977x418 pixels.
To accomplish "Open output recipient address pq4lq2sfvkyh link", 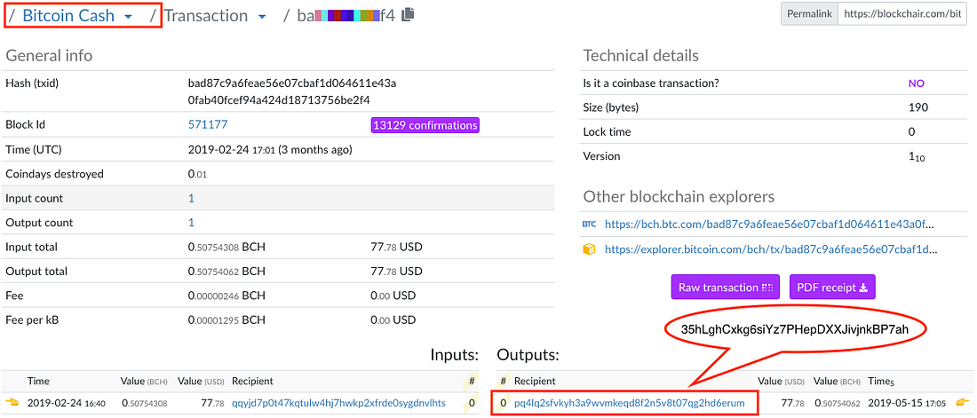I will point(630,403).
